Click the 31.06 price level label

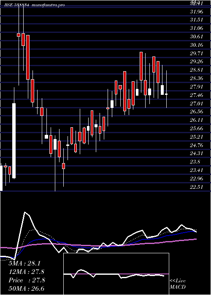pyautogui.click(x=197, y=28)
